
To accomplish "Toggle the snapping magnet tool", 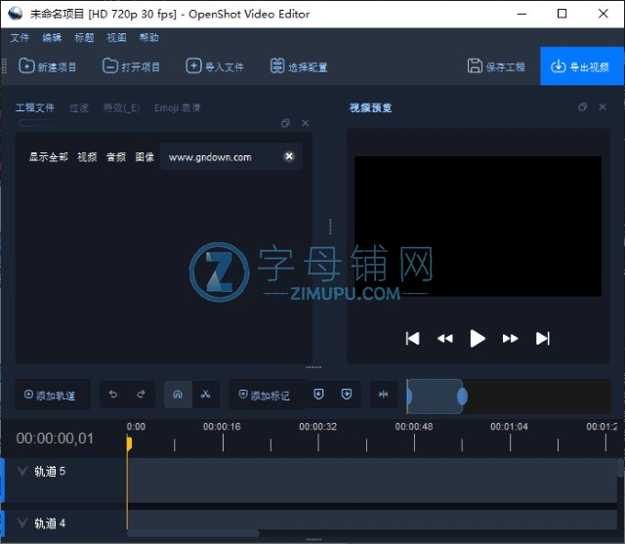I will click(178, 395).
